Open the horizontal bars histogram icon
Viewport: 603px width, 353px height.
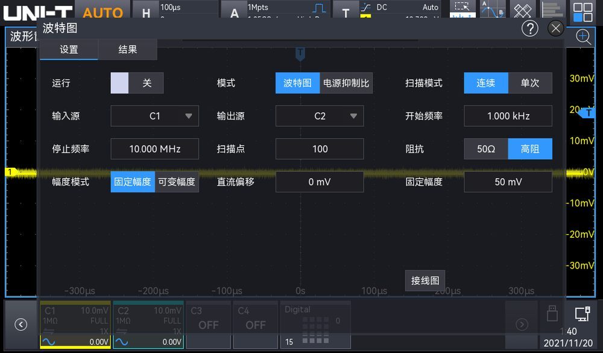(552, 9)
